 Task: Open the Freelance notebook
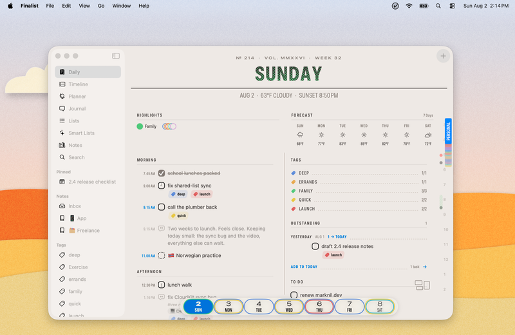coord(88,231)
